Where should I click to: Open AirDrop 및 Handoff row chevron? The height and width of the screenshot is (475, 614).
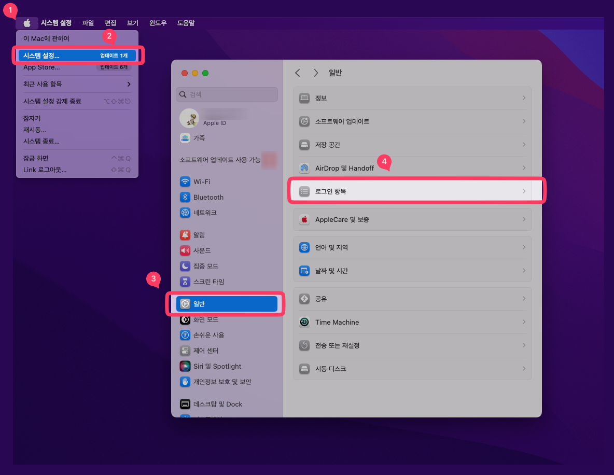[x=524, y=168]
